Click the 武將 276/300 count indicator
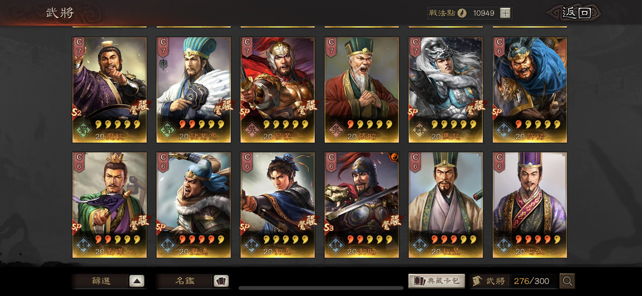The height and width of the screenshot is (296, 642). click(x=513, y=281)
